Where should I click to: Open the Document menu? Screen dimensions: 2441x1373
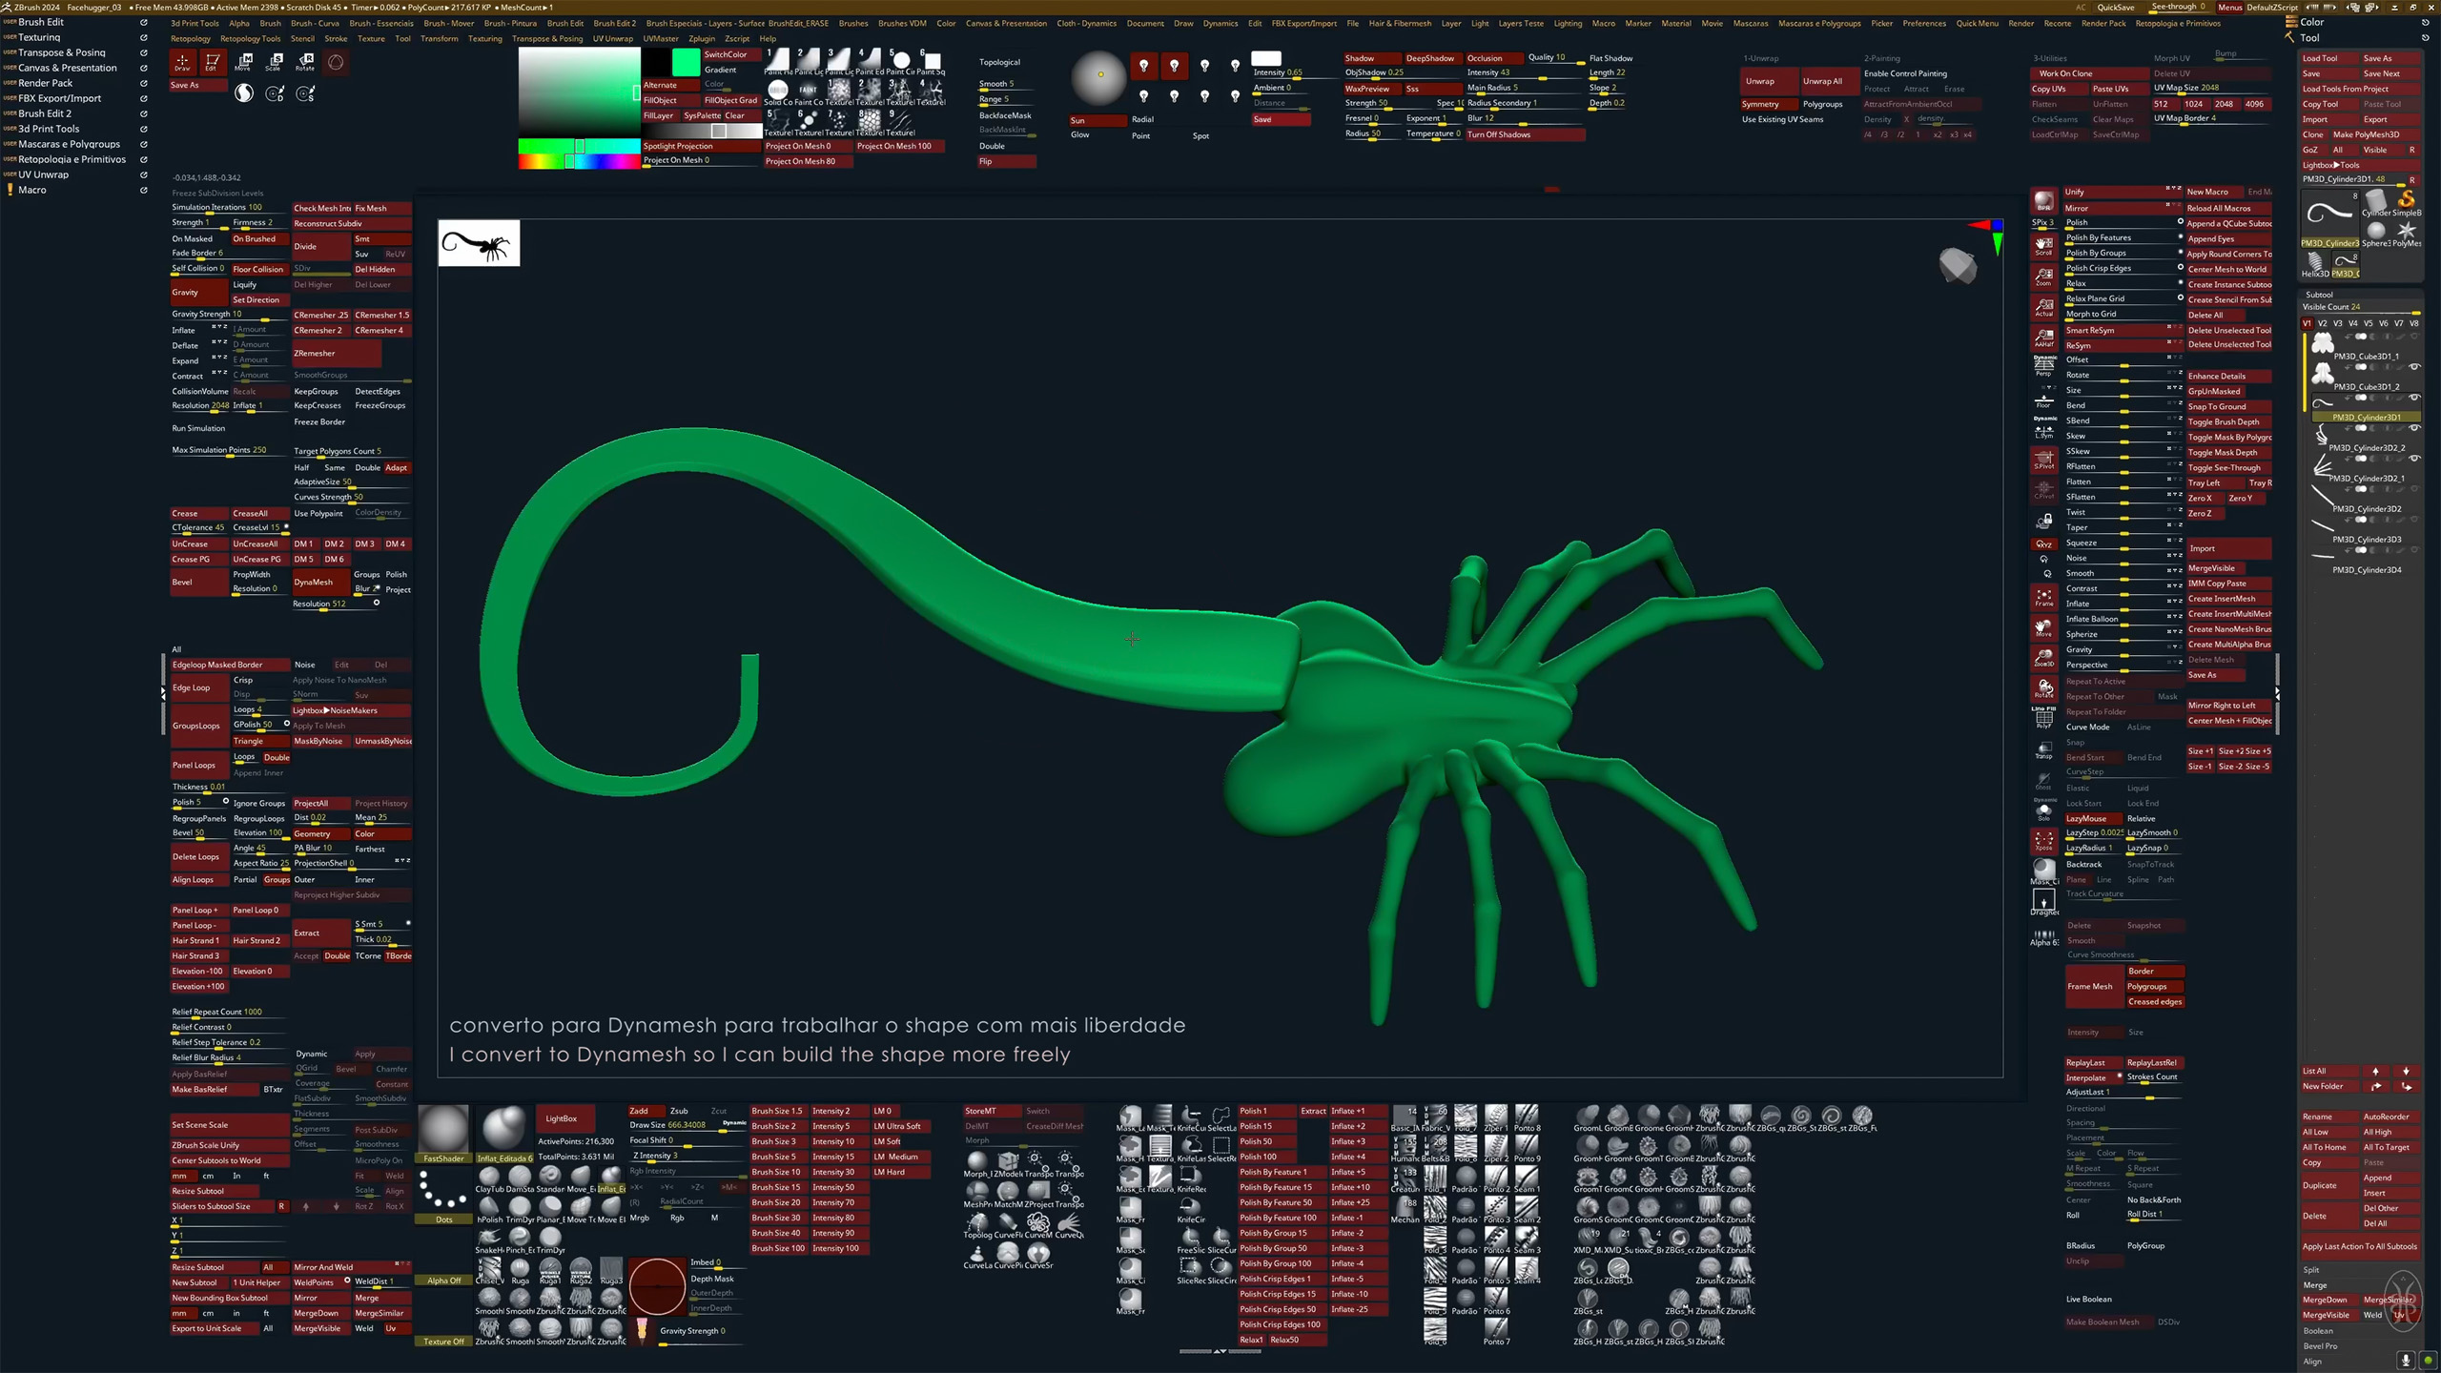tap(1145, 23)
